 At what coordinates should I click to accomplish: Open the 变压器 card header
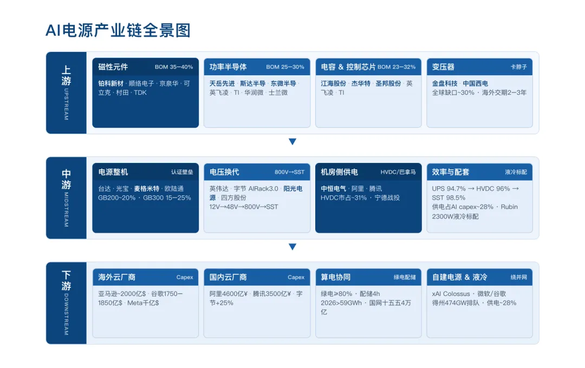coord(479,67)
